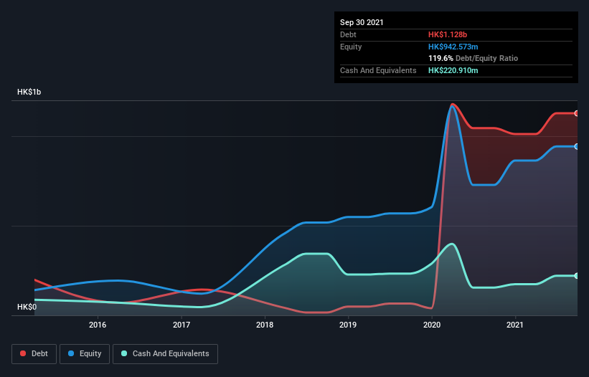Click the 2018 x-axis label
The height and width of the screenshot is (377, 589).
pos(265,325)
